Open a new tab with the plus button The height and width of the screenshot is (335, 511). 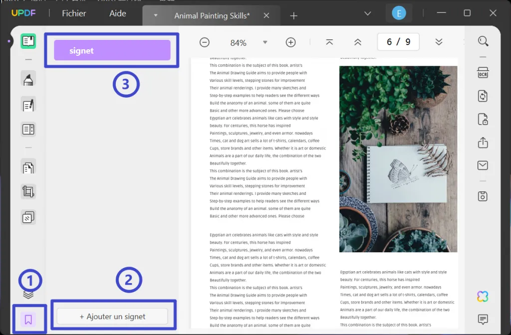(x=293, y=15)
